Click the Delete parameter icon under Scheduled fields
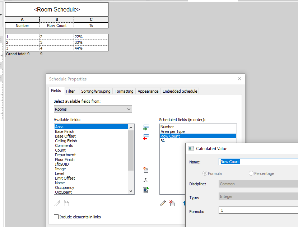This screenshot has height=227, width=298. [x=172, y=203]
